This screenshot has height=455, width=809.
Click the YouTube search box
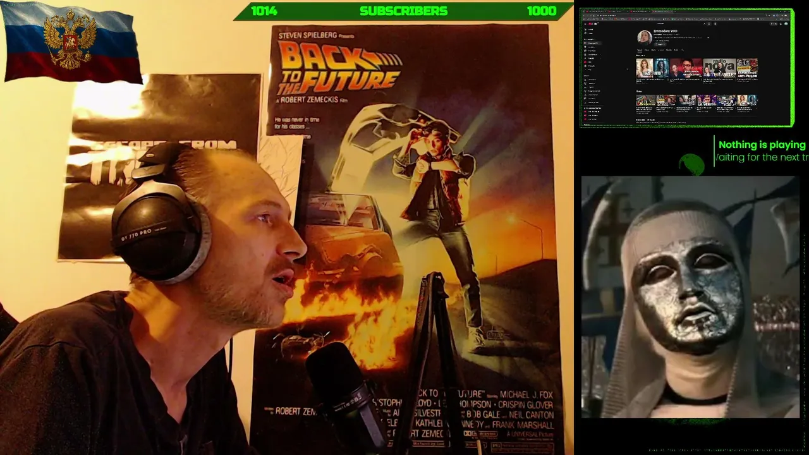[679, 23]
